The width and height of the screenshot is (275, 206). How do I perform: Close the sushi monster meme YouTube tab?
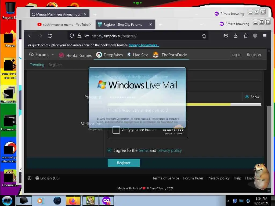90,24
